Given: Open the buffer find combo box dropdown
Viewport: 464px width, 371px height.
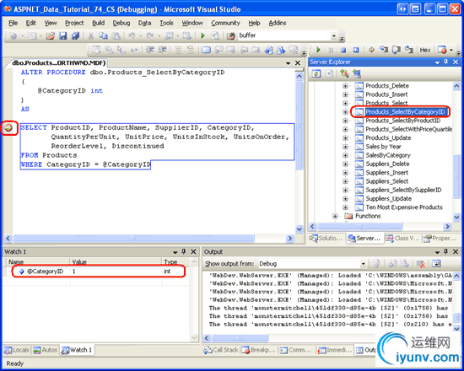Looking at the screenshot, I should tap(334, 36).
